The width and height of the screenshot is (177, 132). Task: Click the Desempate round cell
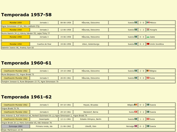44,119
